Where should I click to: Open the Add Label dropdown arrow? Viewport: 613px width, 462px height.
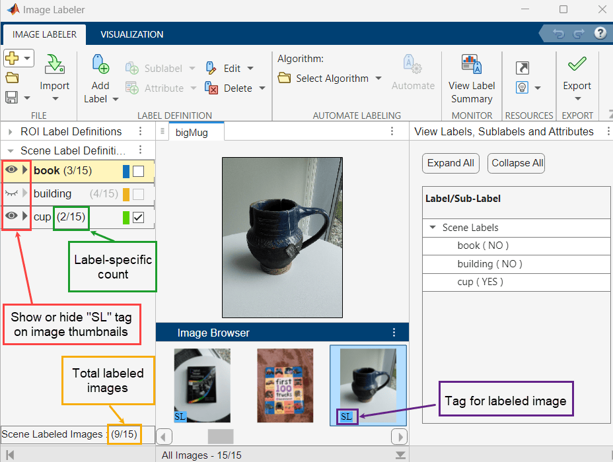(116, 99)
